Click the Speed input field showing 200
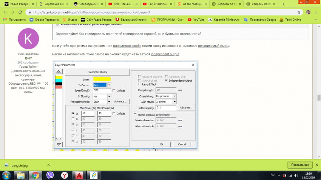The height and width of the screenshot is (180, 321). pyautogui.click(x=102, y=91)
